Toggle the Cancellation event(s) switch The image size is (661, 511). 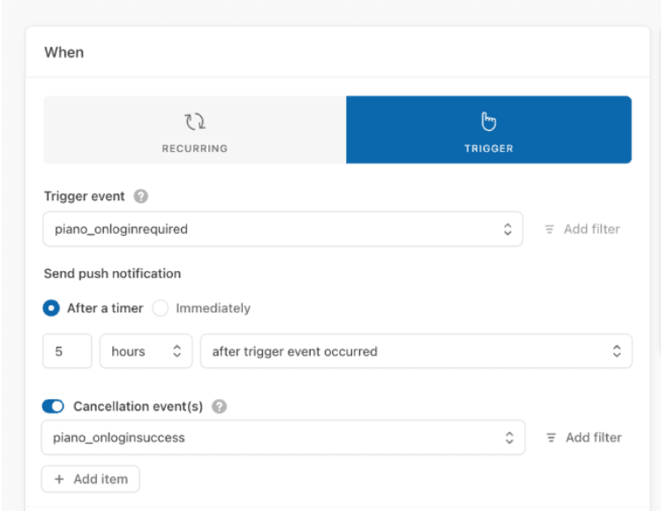[53, 407]
